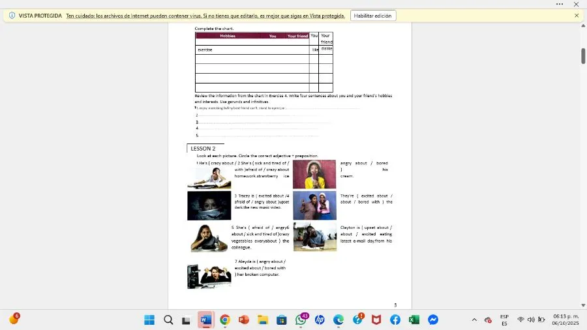Switch to the Word taskbar icon
The width and height of the screenshot is (587, 330).
[x=205, y=320]
